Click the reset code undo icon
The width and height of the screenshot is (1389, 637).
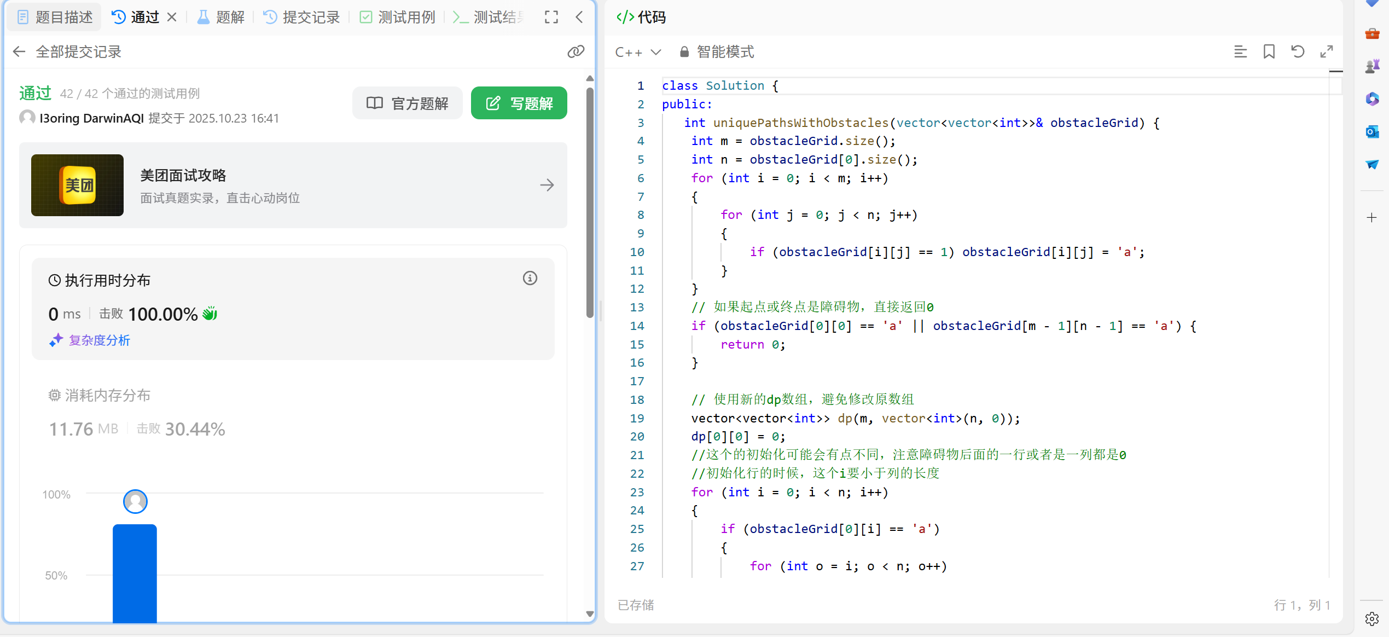(x=1298, y=52)
